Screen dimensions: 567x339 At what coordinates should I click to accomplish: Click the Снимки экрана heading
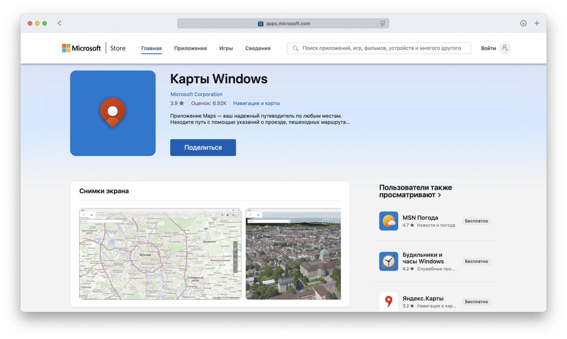pos(104,191)
